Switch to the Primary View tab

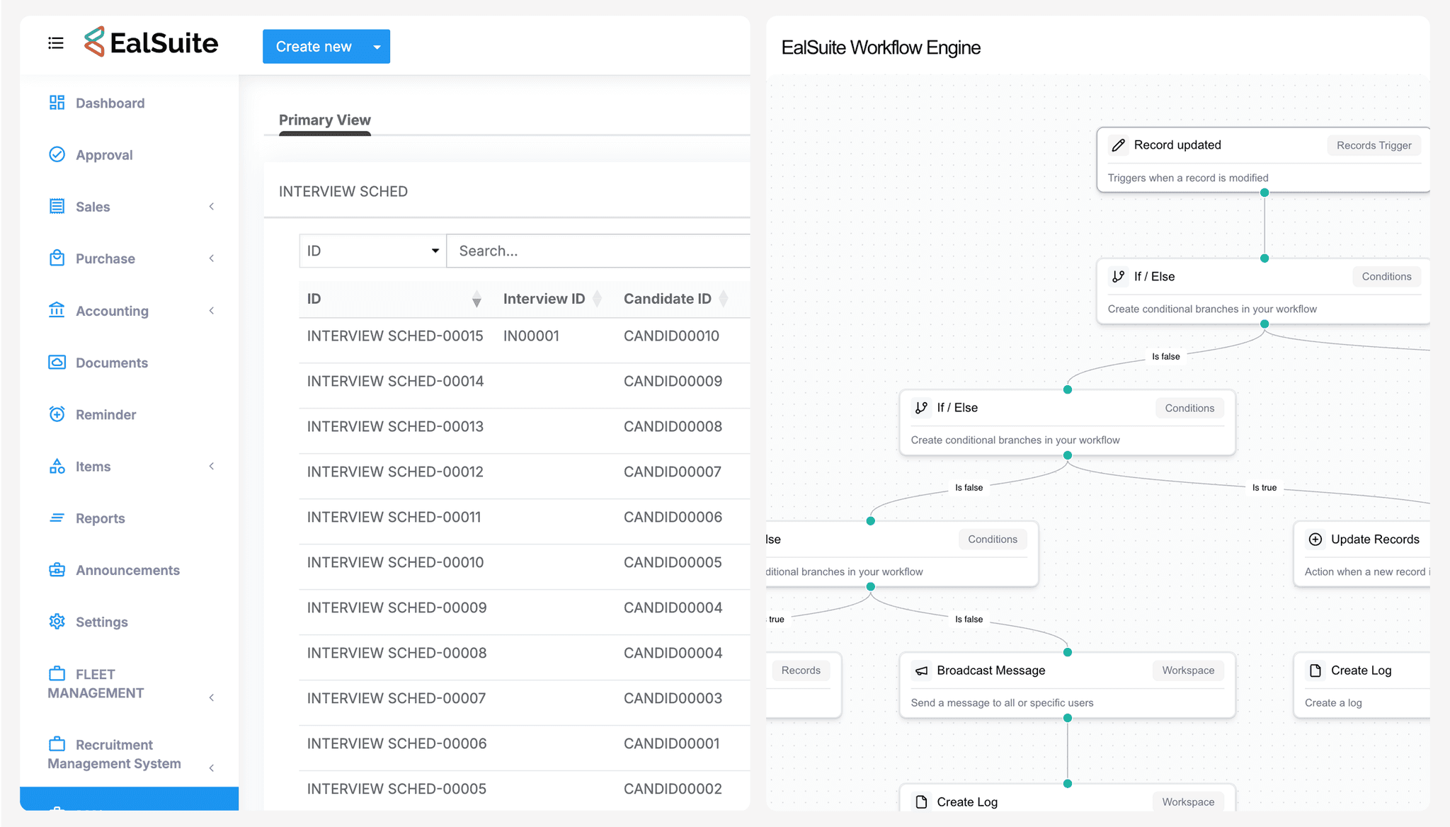pyautogui.click(x=324, y=120)
